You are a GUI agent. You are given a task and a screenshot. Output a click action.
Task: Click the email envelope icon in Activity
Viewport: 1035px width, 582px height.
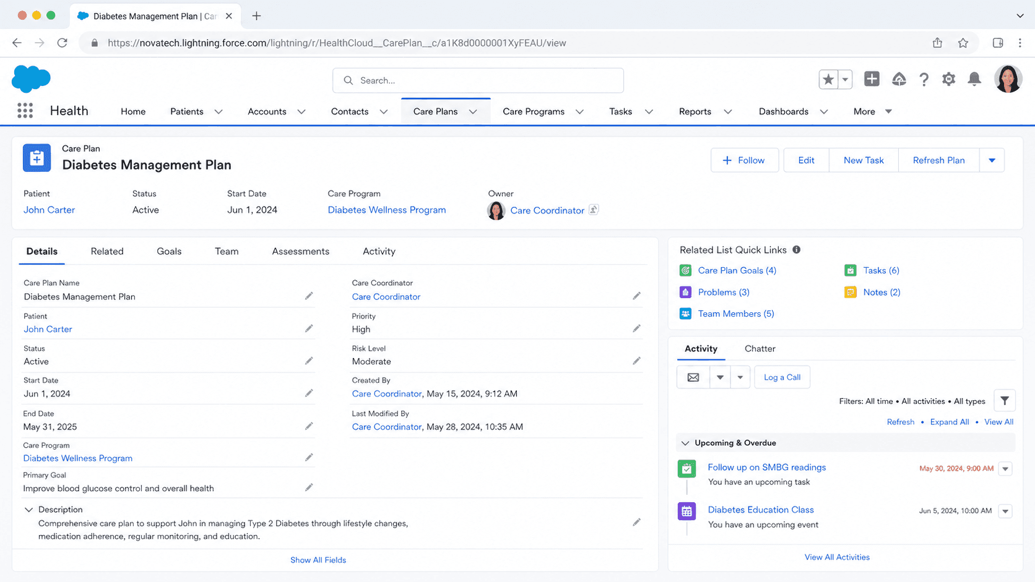click(693, 377)
